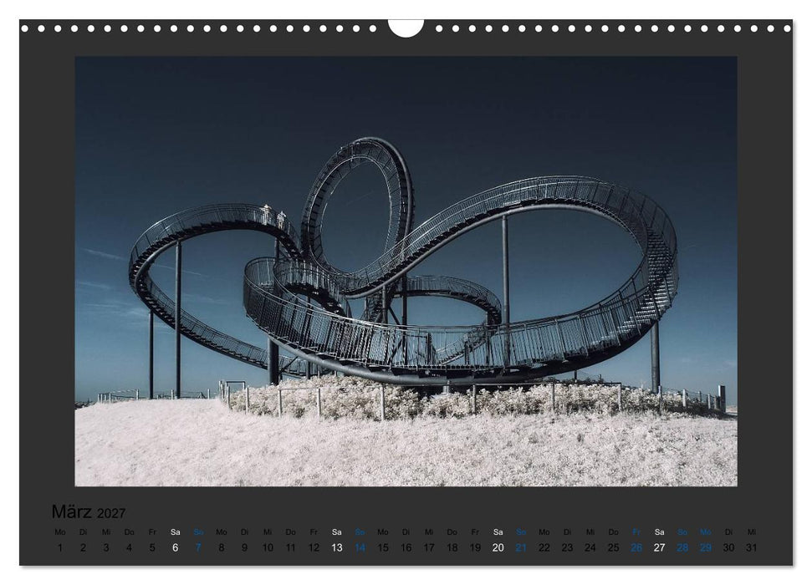Open the Tiger and Turtle sculpture photo
This screenshot has height=585, width=812.
(406, 272)
